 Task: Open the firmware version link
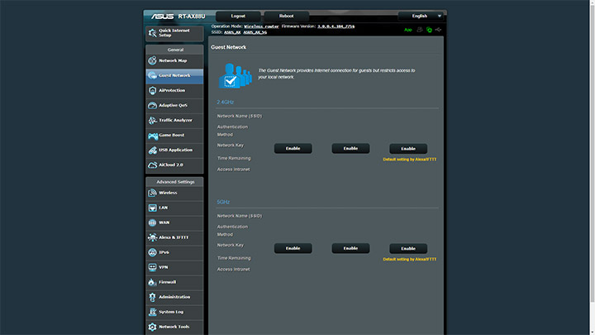point(336,26)
